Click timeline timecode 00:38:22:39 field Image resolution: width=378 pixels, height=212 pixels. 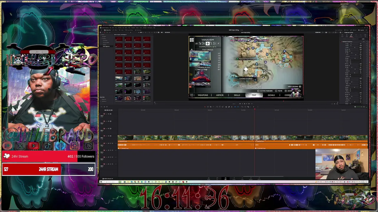(x=108, y=110)
